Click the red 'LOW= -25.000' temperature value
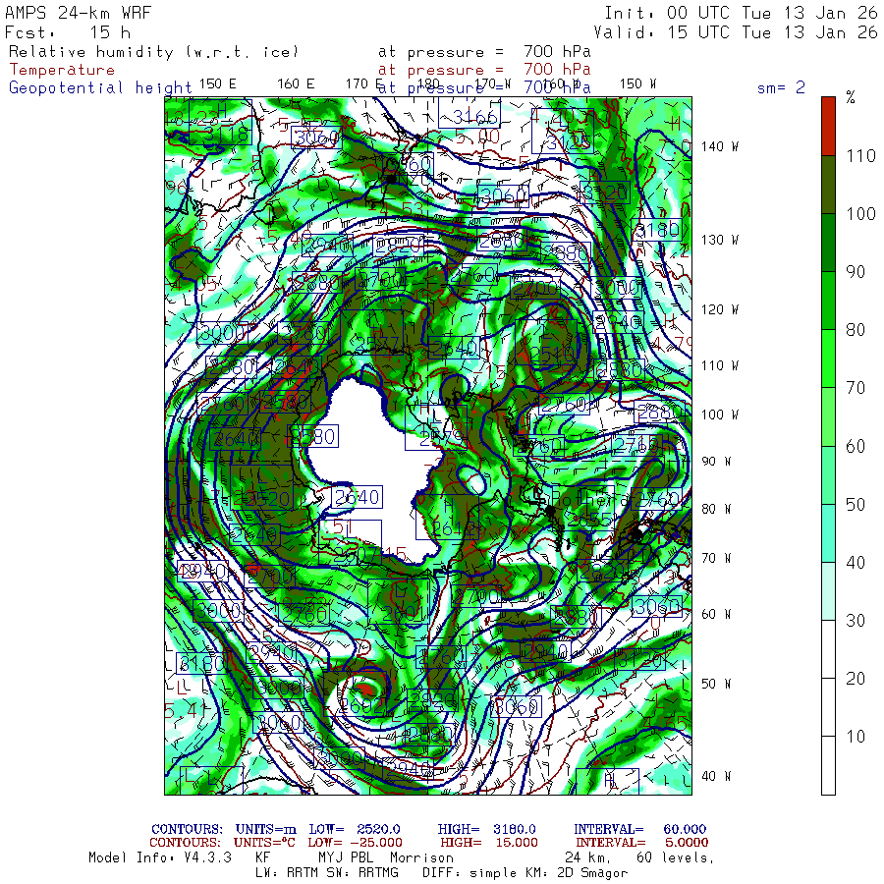Screen dimensions: 884x884 click(x=355, y=843)
